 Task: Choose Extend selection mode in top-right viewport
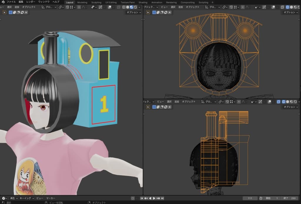pos(158,12)
